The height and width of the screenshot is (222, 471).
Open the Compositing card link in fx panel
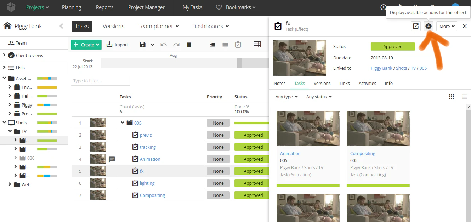tap(363, 153)
